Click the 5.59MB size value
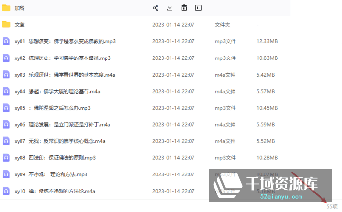The image size is (342, 212). (265, 124)
